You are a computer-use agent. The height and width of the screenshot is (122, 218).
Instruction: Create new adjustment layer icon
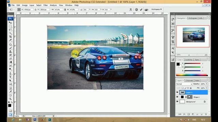pyautogui.click(x=193, y=115)
